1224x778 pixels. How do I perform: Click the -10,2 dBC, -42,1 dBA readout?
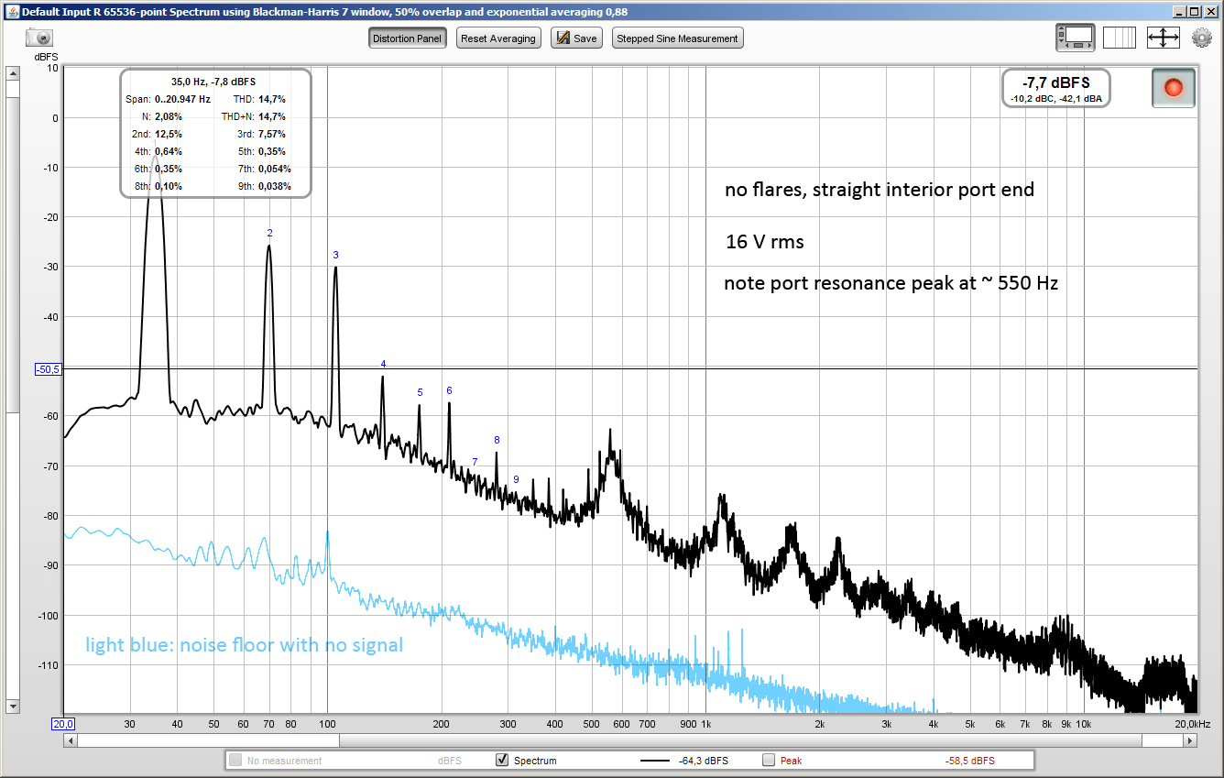pyautogui.click(x=1056, y=98)
